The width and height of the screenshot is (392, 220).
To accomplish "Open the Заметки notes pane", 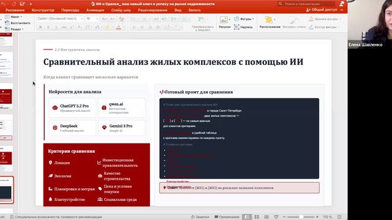I will [x=200, y=217].
